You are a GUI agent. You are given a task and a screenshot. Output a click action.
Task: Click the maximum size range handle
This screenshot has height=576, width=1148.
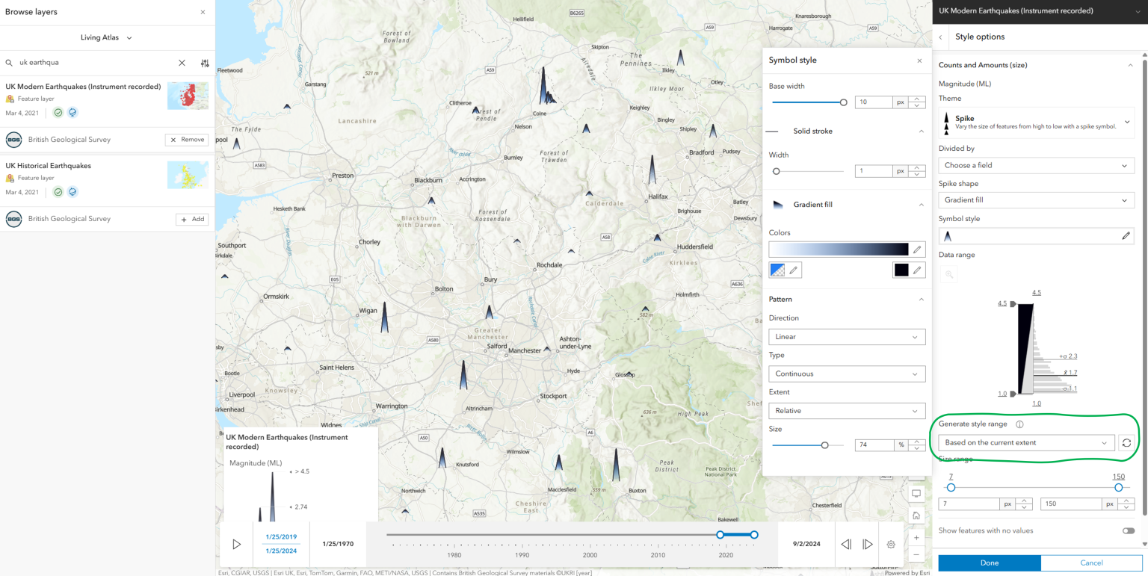[1119, 487]
